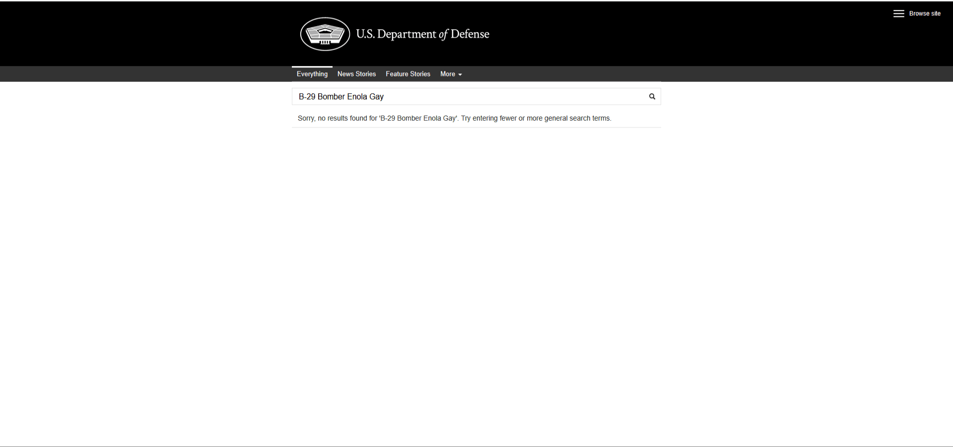Click the Browse site text link
The height and width of the screenshot is (447, 953).
point(925,14)
